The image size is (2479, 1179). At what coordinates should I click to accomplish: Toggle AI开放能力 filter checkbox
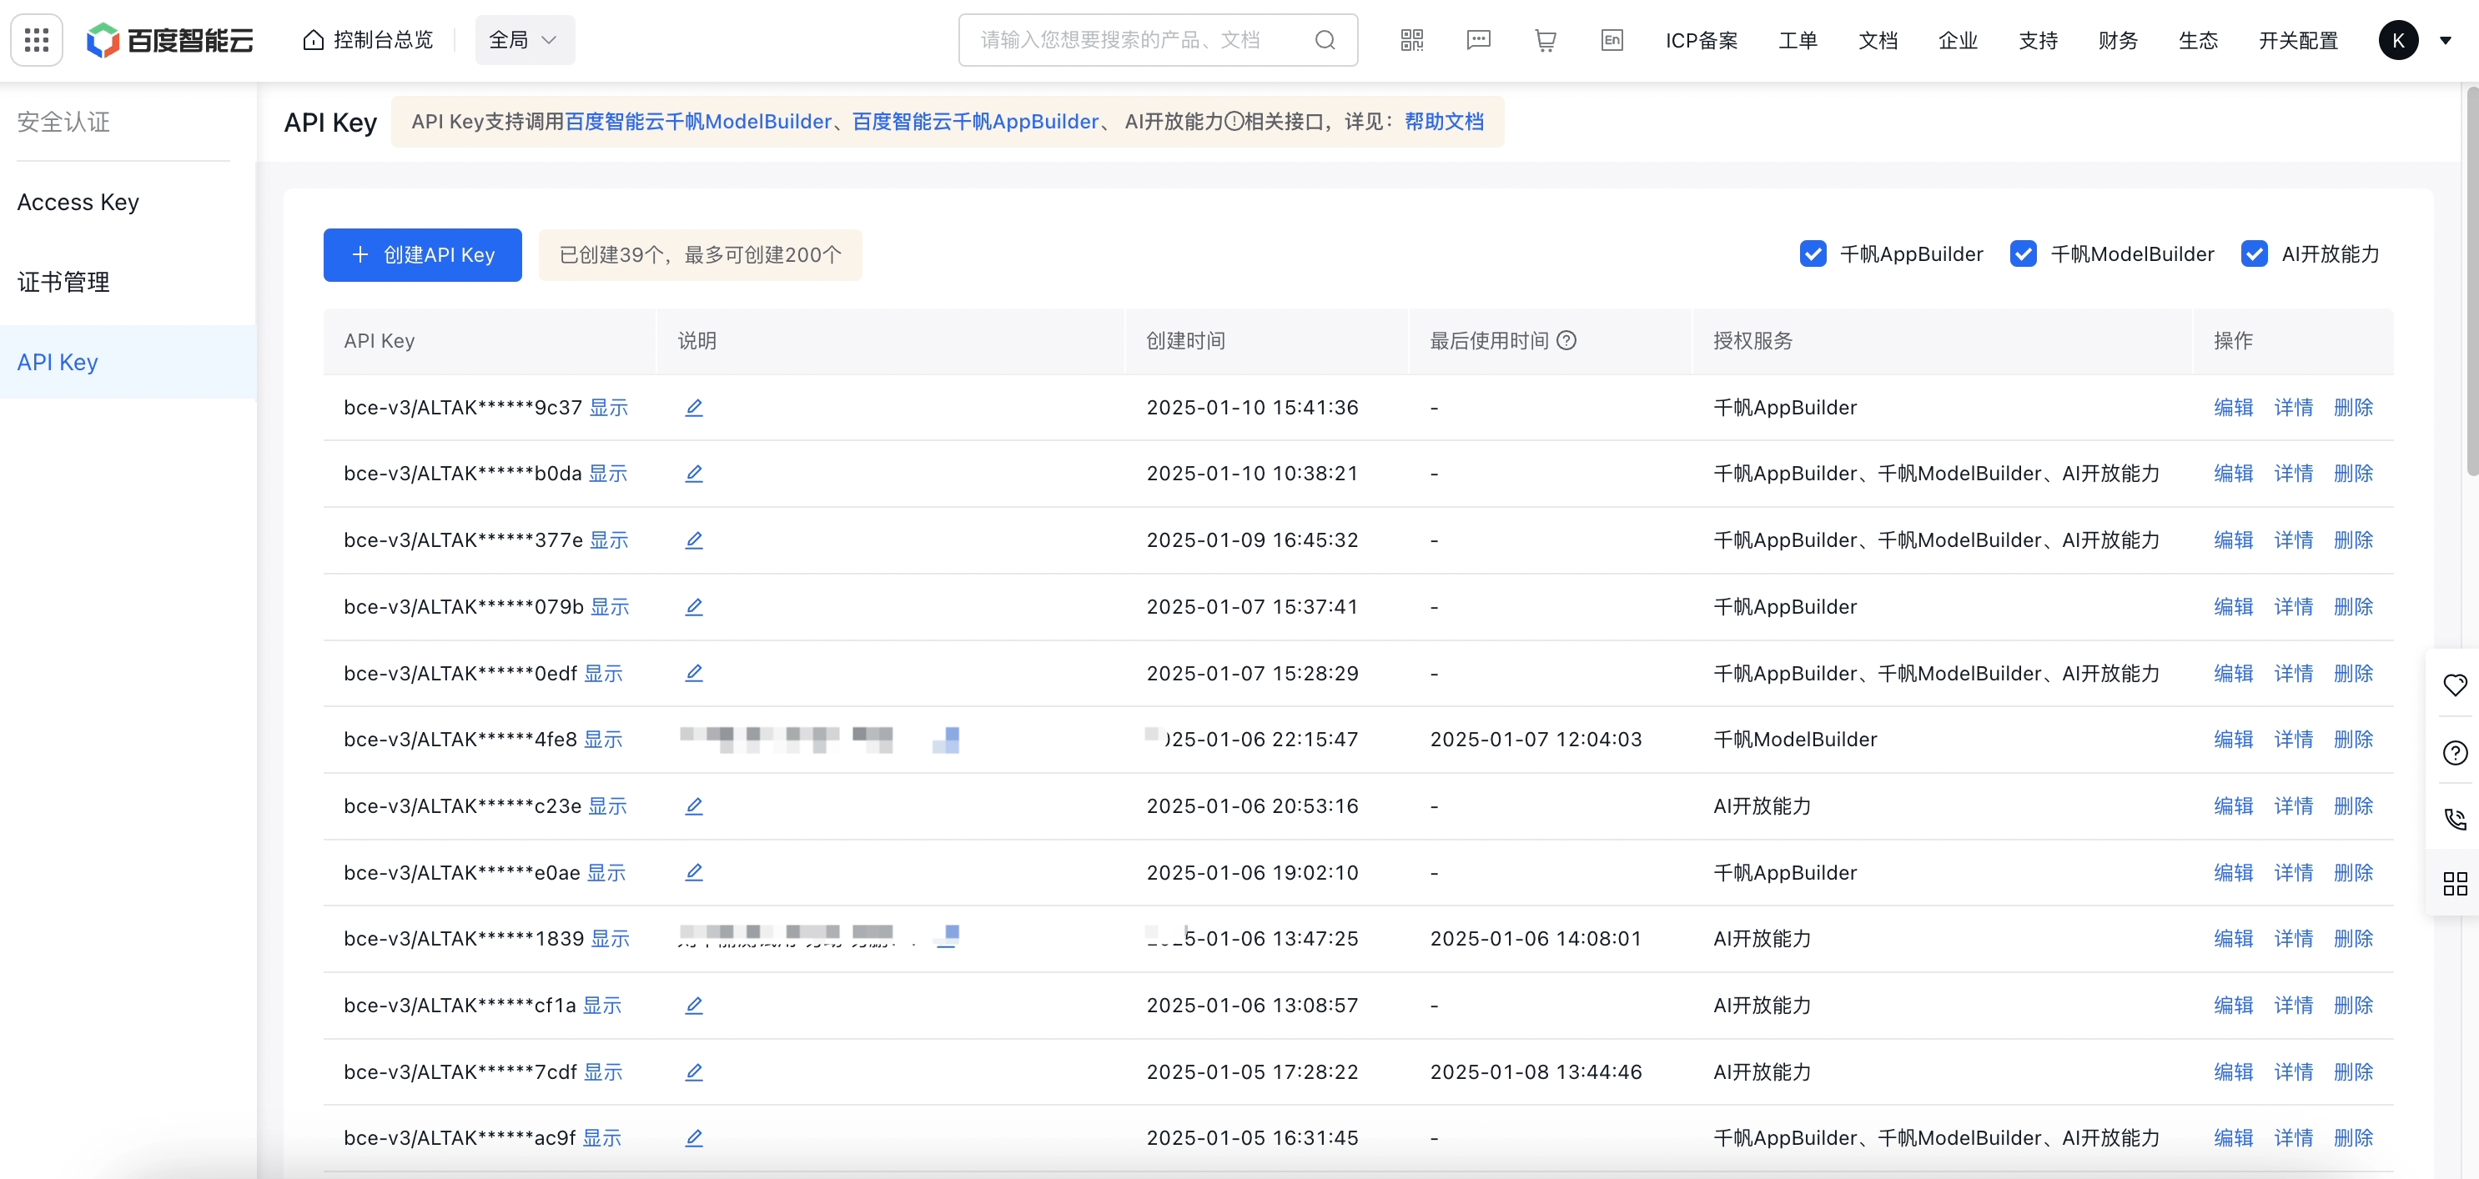2254,253
